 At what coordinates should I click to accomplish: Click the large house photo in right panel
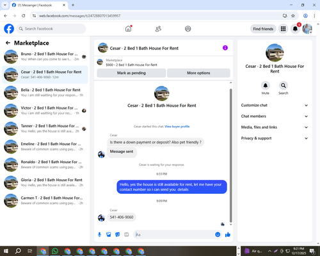[275, 53]
